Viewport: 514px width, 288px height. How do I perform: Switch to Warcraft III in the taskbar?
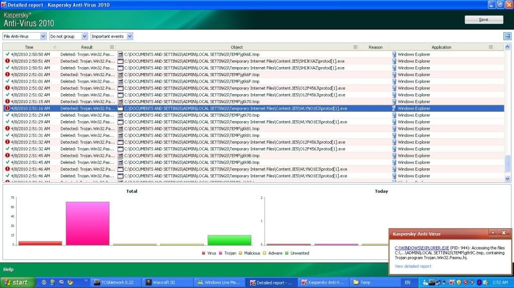click(x=166, y=282)
